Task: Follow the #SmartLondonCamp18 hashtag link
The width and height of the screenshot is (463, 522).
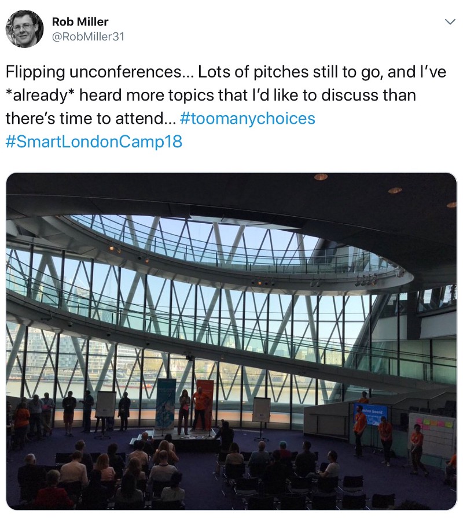Action: click(94, 142)
